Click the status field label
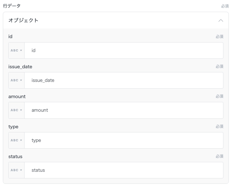The image size is (232, 187). pyautogui.click(x=15, y=157)
